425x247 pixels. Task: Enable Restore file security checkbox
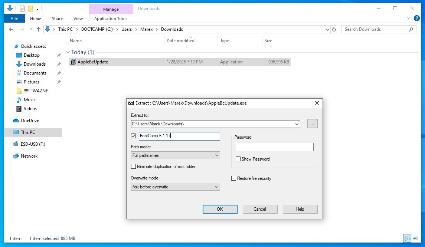coord(233,178)
